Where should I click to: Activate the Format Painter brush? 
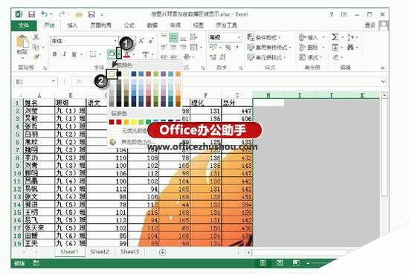(36, 56)
